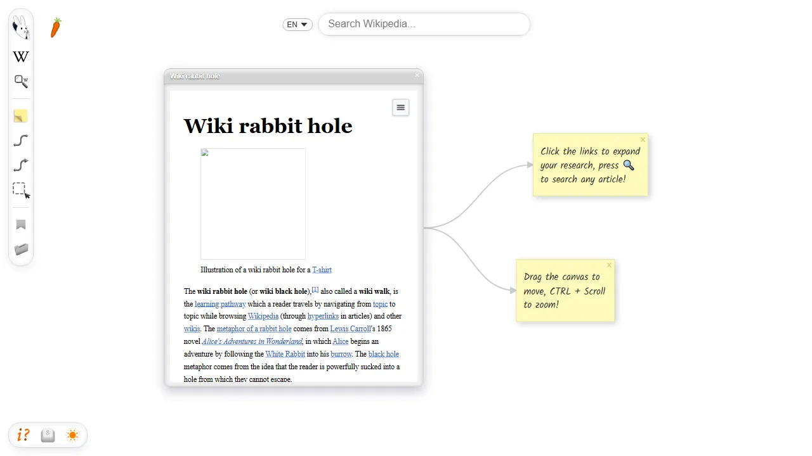Follow the Lewis Carroll link
812x456 pixels.
[350, 329]
